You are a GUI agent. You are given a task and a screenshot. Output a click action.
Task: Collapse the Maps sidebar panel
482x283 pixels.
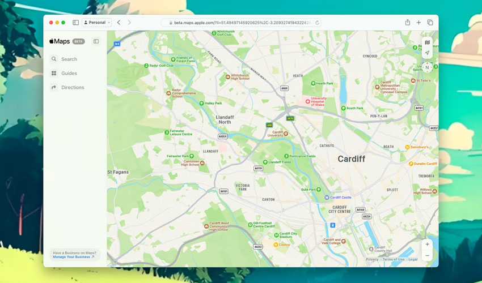pyautogui.click(x=96, y=41)
